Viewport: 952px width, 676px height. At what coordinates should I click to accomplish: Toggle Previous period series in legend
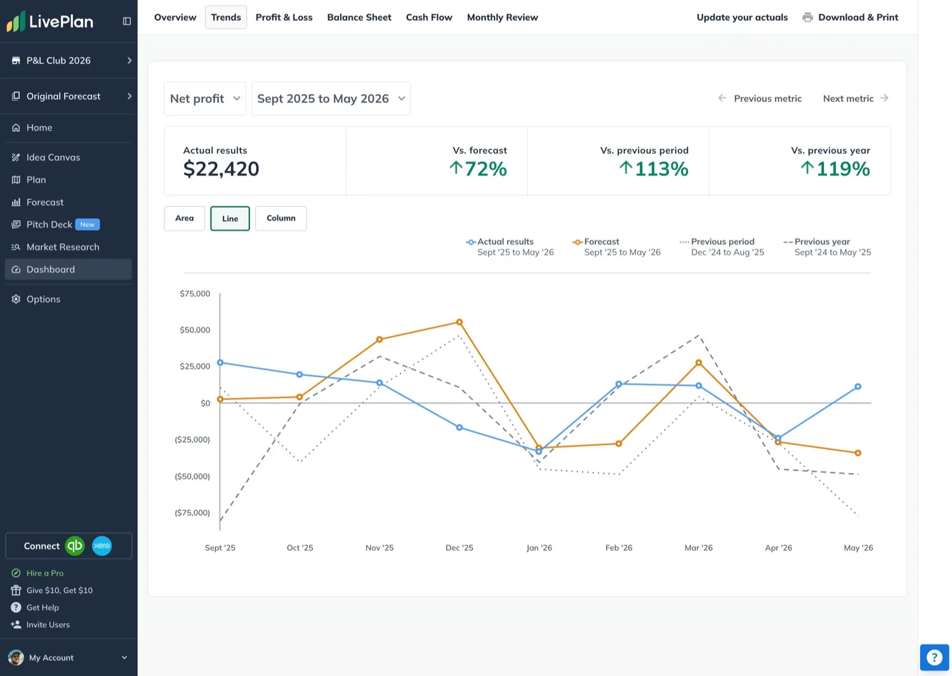(722, 247)
